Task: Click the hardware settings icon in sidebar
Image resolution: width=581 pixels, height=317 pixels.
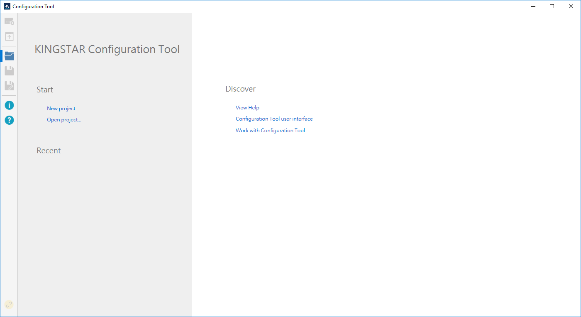Action: 9,22
